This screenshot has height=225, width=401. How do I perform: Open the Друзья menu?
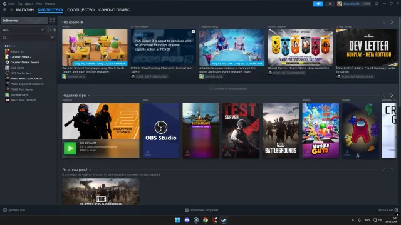[29, 4]
